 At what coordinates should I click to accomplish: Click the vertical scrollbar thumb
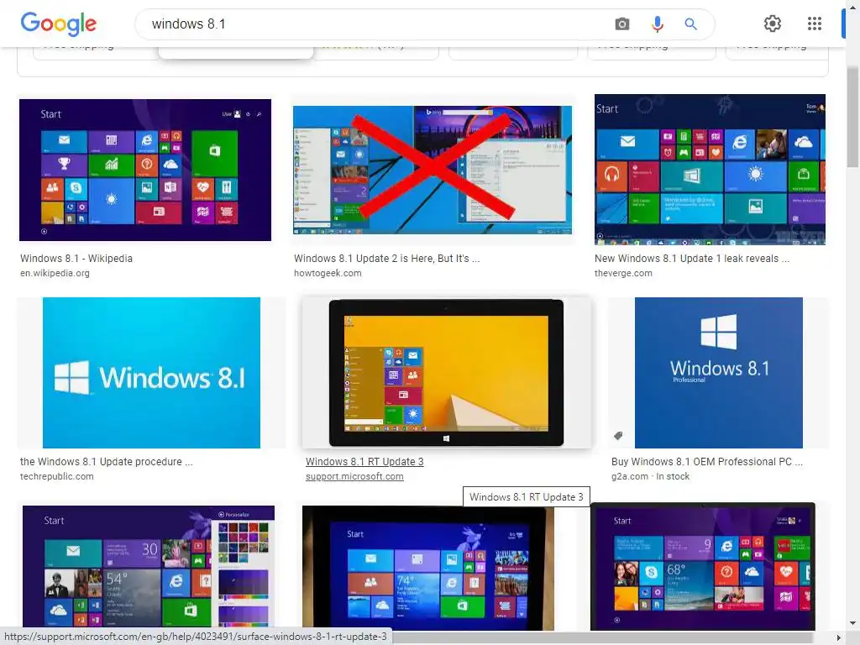pyautogui.click(x=852, y=116)
